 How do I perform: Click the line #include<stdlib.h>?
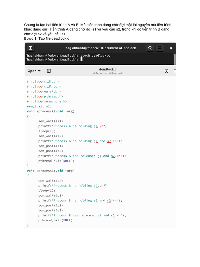coord(44,87)
